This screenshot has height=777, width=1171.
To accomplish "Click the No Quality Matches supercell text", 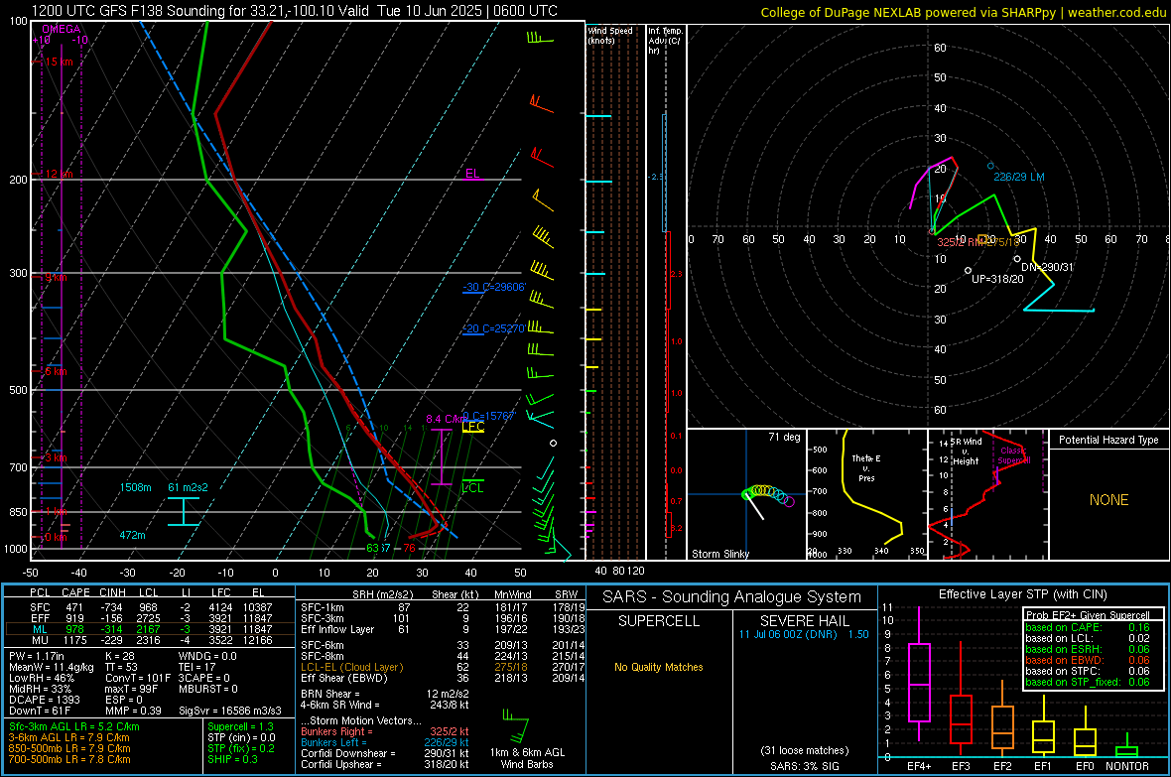I will (659, 667).
